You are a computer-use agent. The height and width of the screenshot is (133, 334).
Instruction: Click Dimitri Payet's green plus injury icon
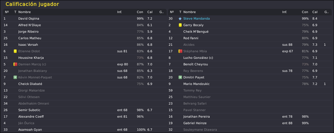tap(180, 77)
